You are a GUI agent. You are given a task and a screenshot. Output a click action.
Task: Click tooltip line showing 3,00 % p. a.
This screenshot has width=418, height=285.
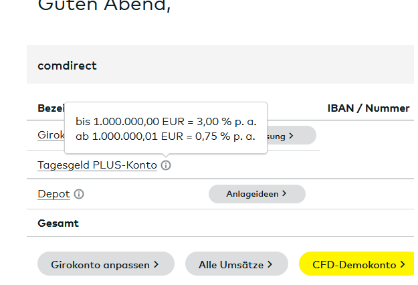pyautogui.click(x=165, y=122)
